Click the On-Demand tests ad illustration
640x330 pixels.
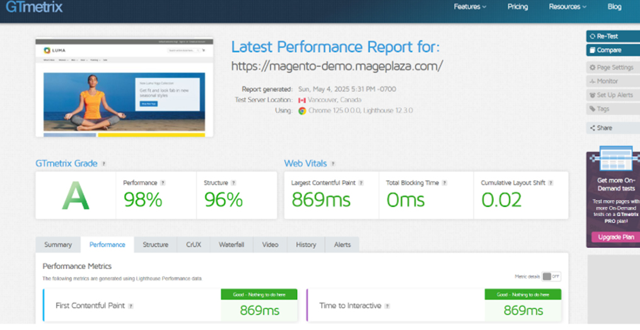tap(615, 159)
